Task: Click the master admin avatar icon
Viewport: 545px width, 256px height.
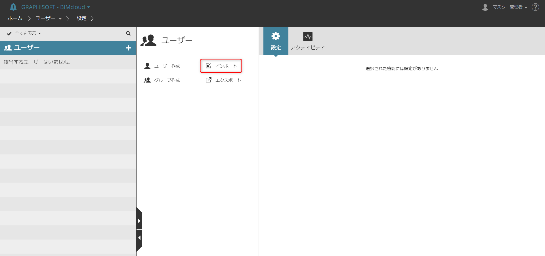Action: tap(485, 7)
